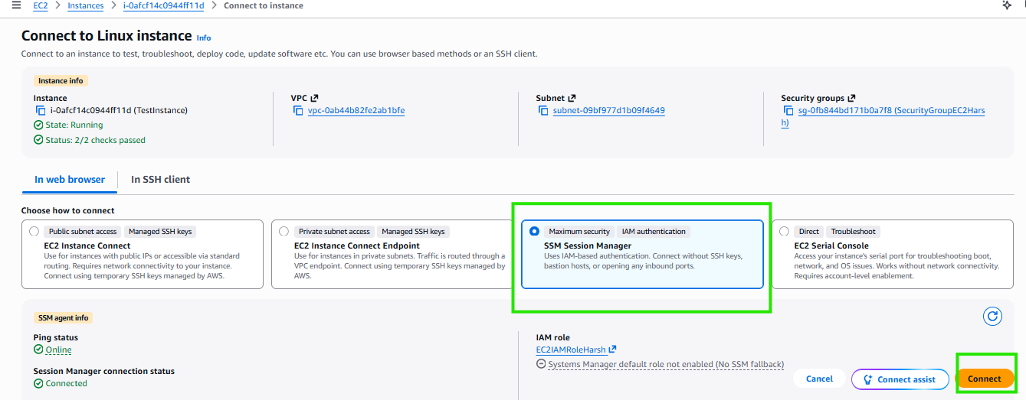Viewport: 1026px width, 400px height.
Task: Copy the security group ID icon
Action: (788, 110)
